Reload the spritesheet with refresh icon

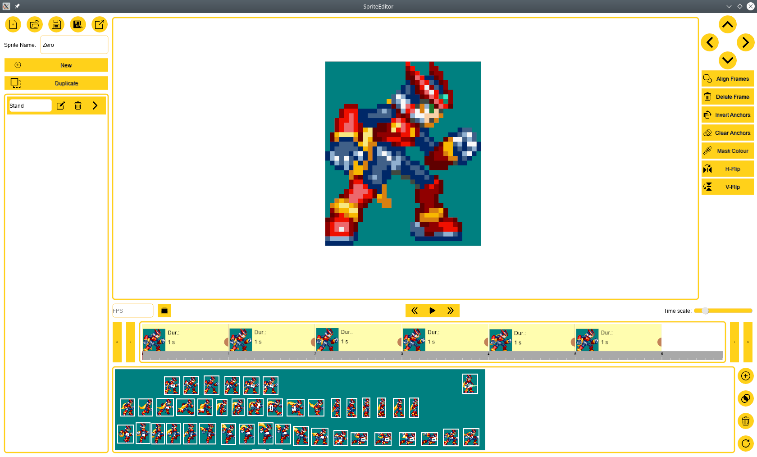pyautogui.click(x=746, y=443)
